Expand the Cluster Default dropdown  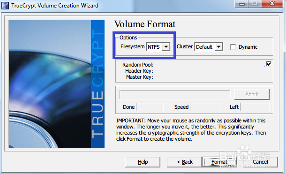pos(209,47)
